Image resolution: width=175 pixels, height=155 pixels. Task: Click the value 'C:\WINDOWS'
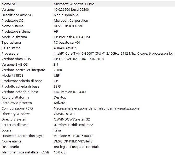click(x=64, y=114)
